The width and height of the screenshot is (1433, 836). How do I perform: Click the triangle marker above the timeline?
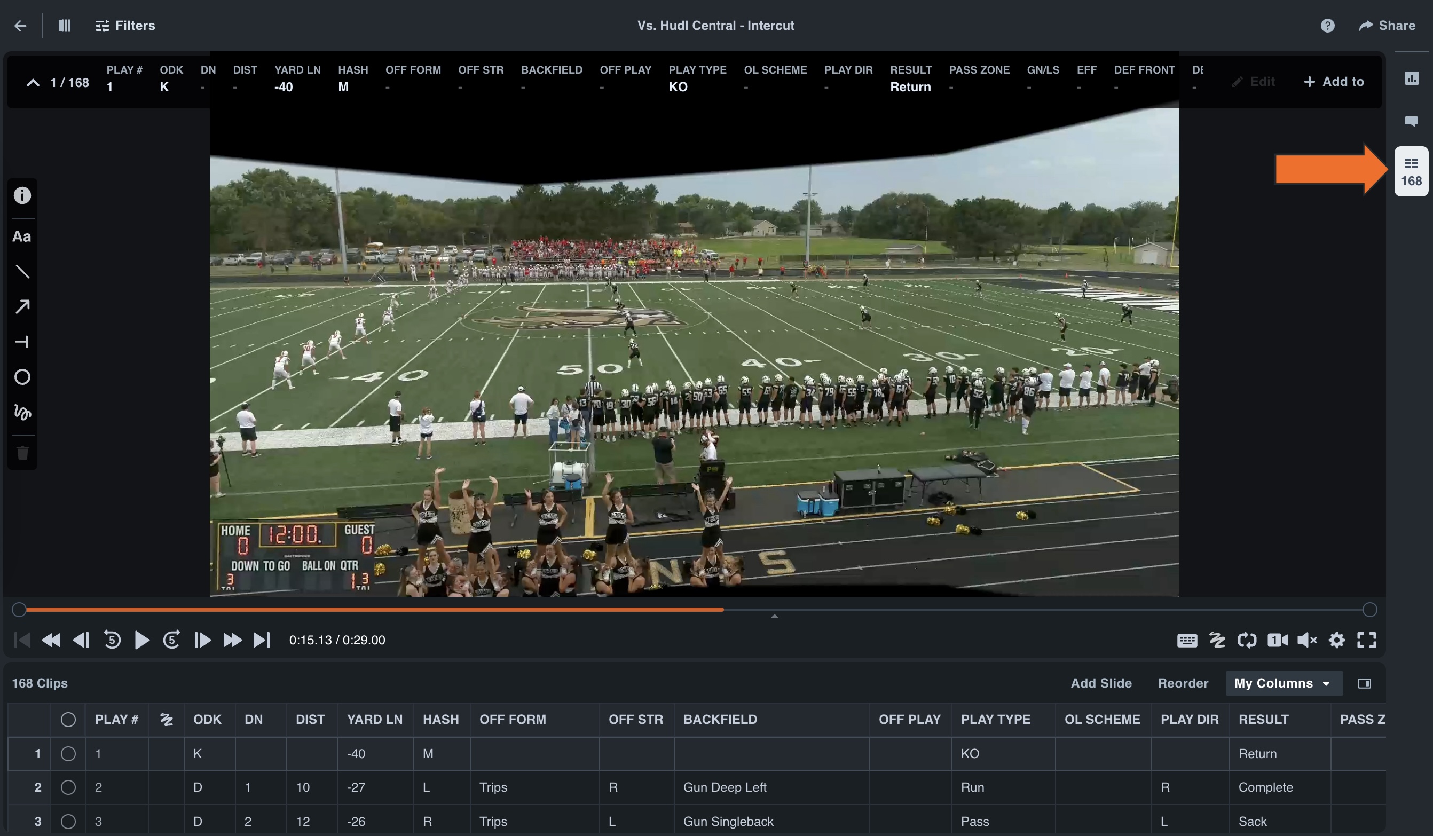[x=774, y=616]
